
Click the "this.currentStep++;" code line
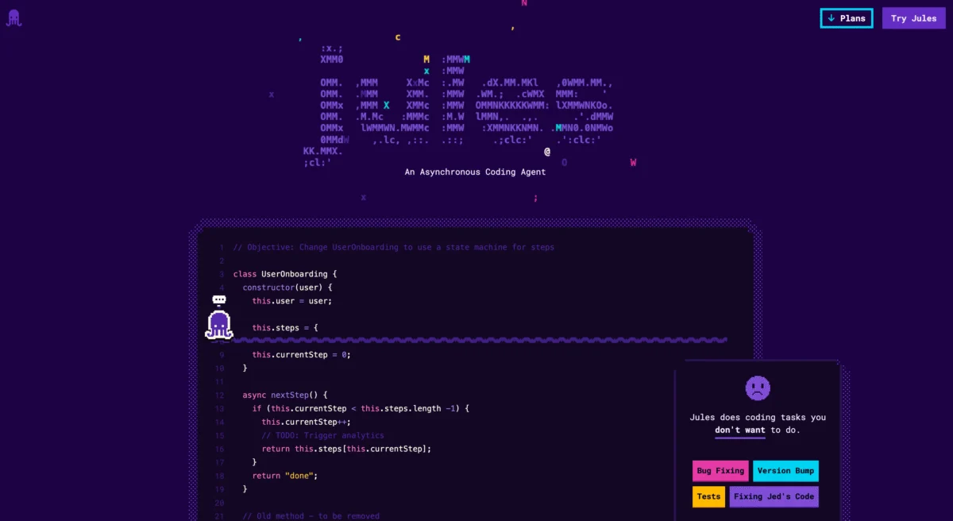pos(306,422)
